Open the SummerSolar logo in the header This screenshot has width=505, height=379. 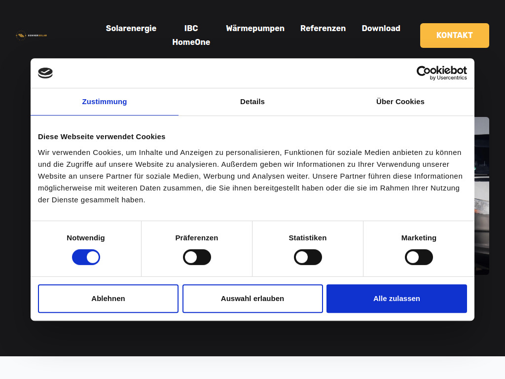click(32, 35)
